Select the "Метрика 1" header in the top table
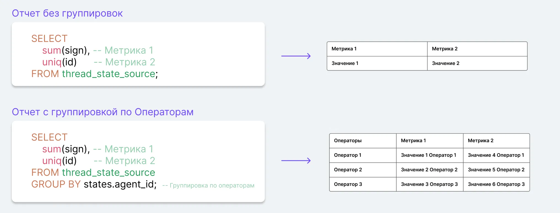The width and height of the screenshot is (560, 213). pyautogui.click(x=344, y=49)
